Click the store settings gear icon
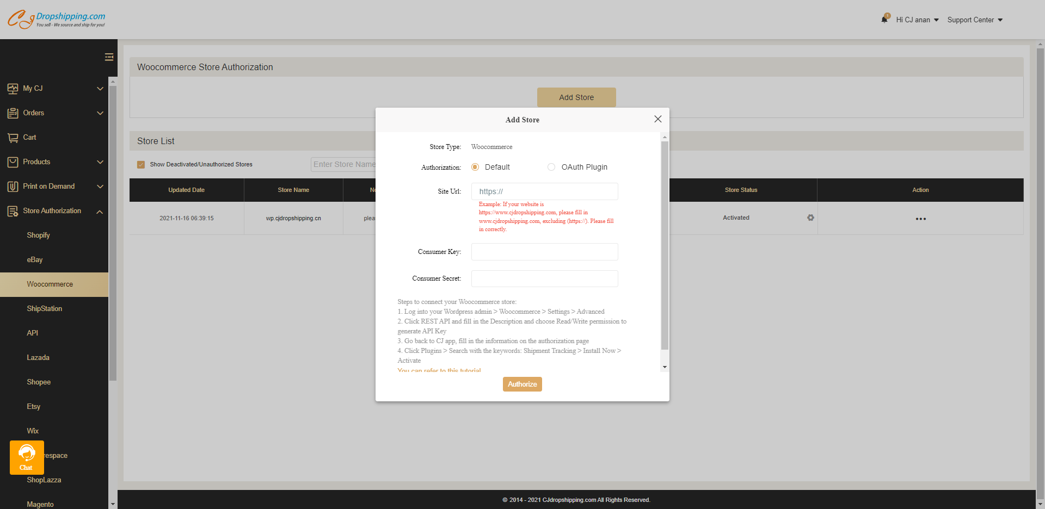Viewport: 1045px width, 509px height. coord(810,218)
